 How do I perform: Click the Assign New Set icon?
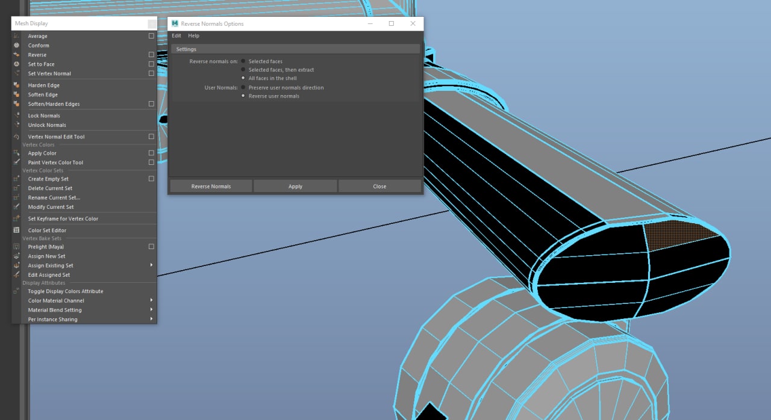coord(16,256)
